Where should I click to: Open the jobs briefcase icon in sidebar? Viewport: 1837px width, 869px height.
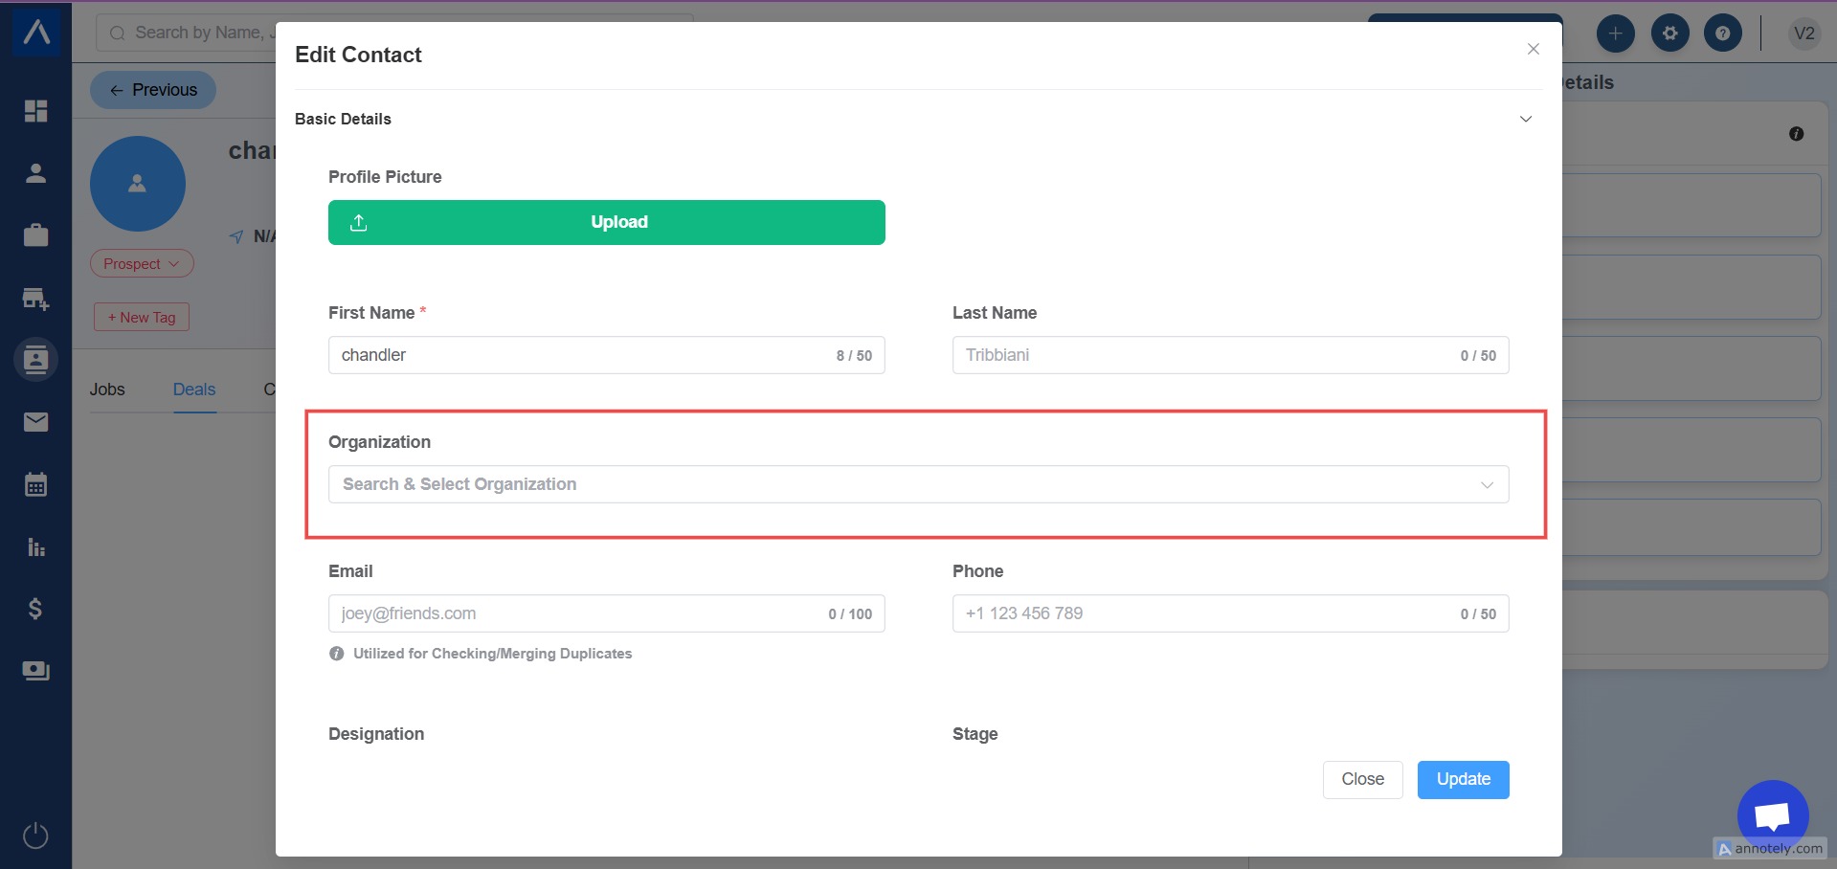point(35,235)
